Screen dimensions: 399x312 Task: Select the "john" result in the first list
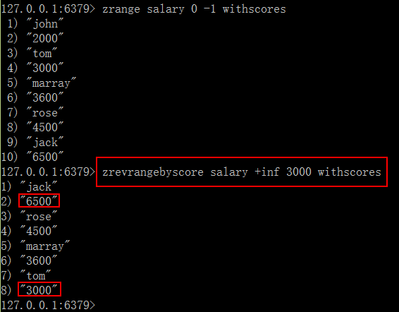[45, 24]
